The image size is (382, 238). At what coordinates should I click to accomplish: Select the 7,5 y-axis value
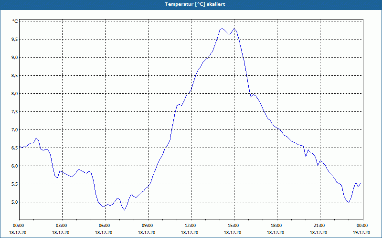(14, 112)
